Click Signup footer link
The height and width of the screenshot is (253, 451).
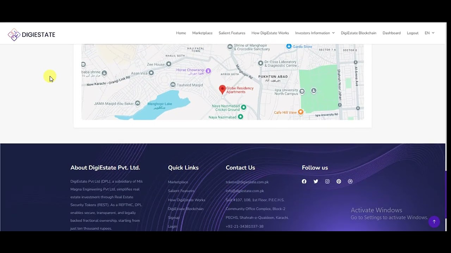pyautogui.click(x=174, y=218)
